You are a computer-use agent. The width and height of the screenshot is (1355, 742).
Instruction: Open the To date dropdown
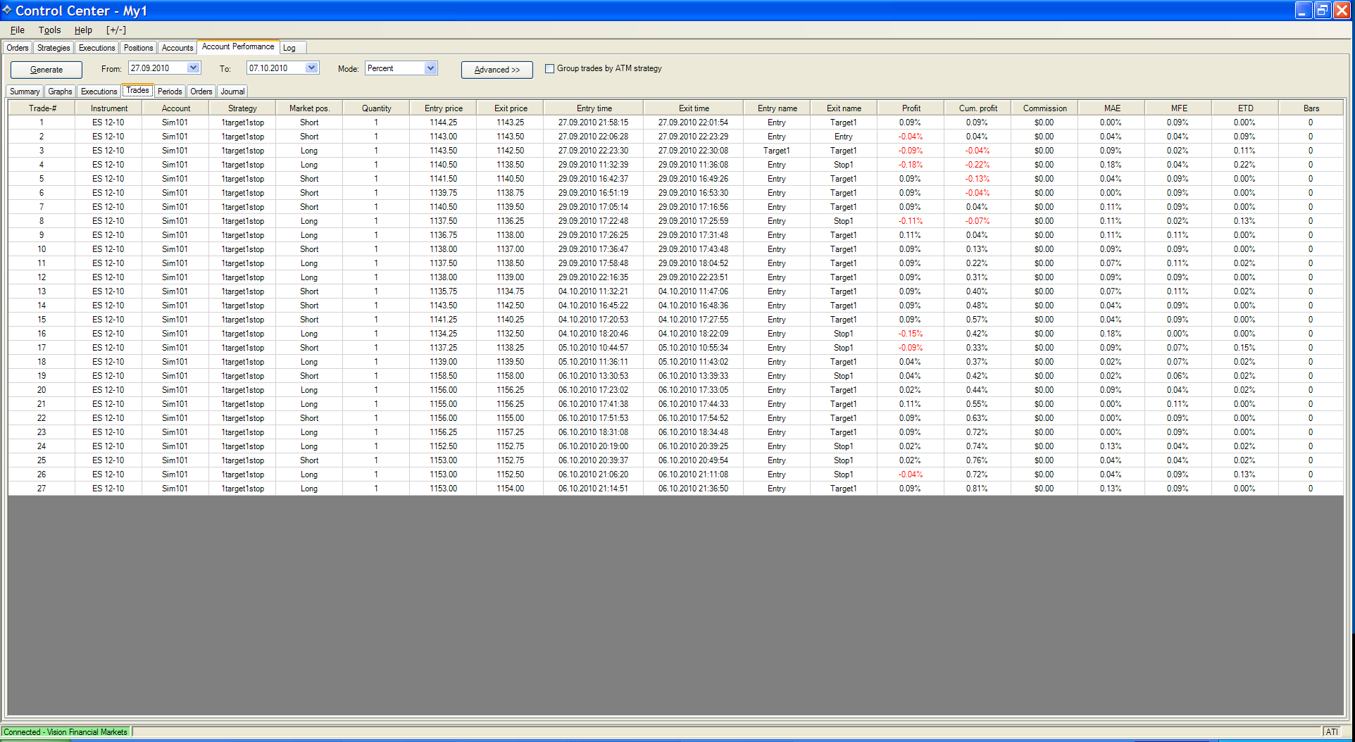(x=311, y=68)
